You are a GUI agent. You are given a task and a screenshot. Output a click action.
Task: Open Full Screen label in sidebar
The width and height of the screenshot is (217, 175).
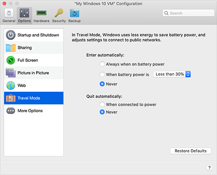point(28,60)
